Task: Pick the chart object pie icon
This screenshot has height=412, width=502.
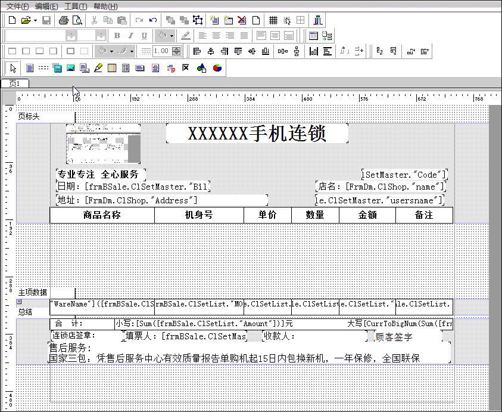Action: 217,68
